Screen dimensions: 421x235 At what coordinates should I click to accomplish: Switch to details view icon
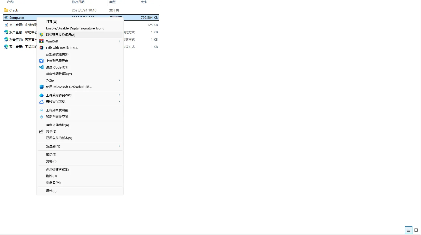pos(408,230)
